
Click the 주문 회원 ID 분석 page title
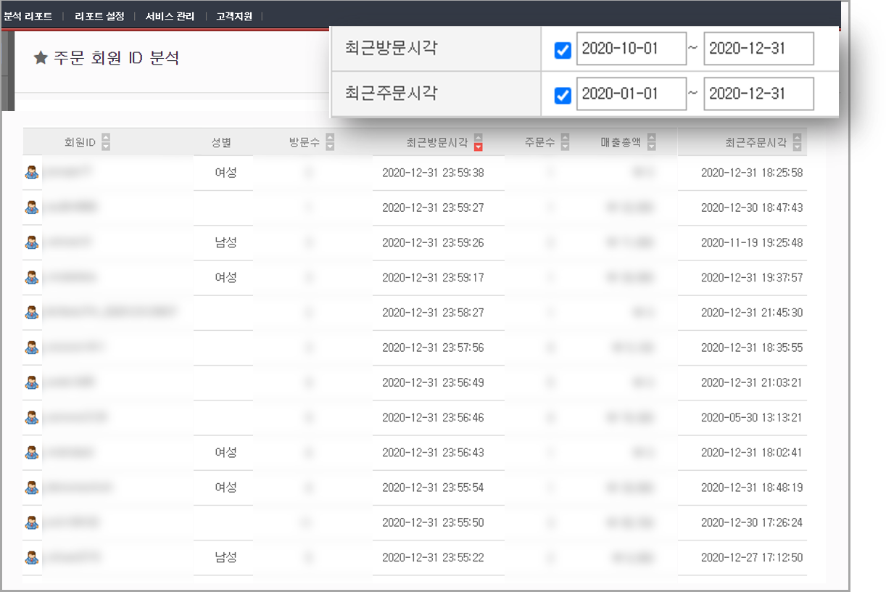coord(117,58)
